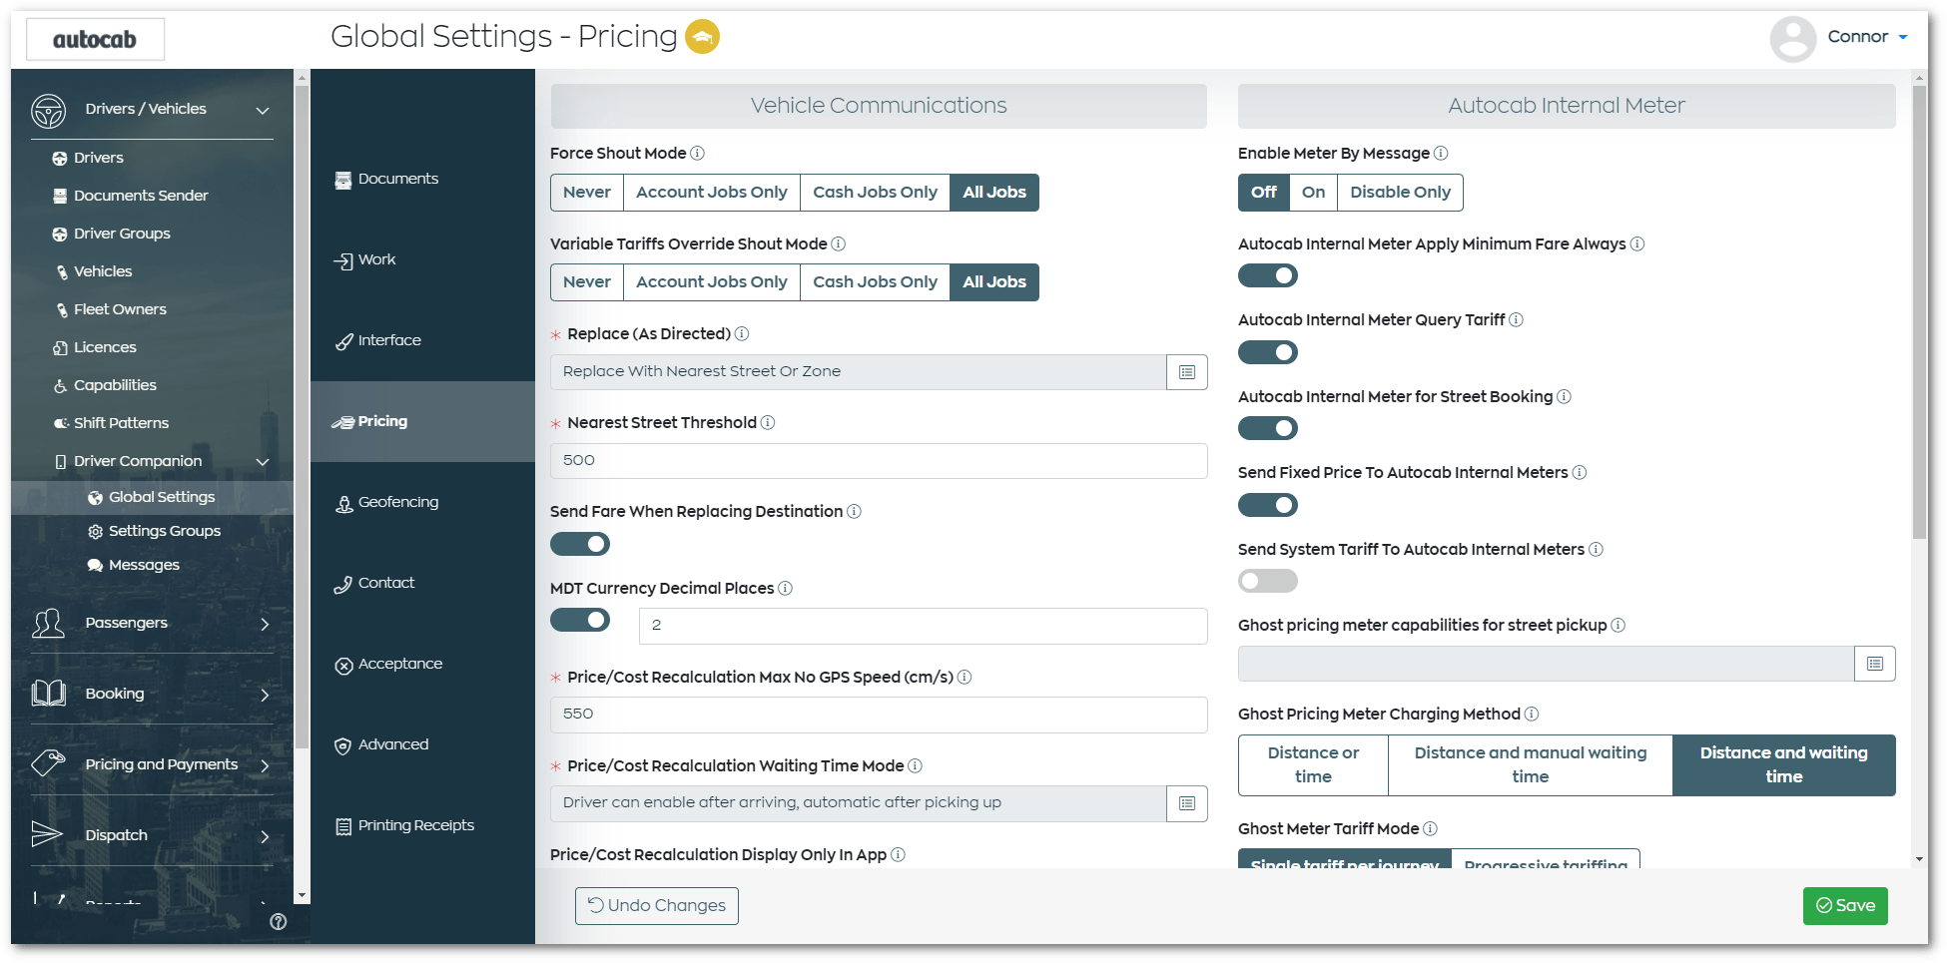This screenshot has height=963, width=1947.
Task: Open the help question mark icon
Action: [279, 922]
